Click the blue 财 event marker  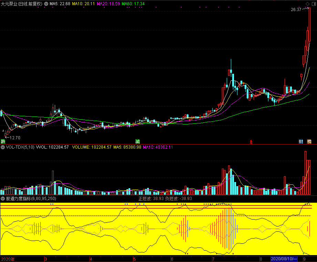coord(301,141)
